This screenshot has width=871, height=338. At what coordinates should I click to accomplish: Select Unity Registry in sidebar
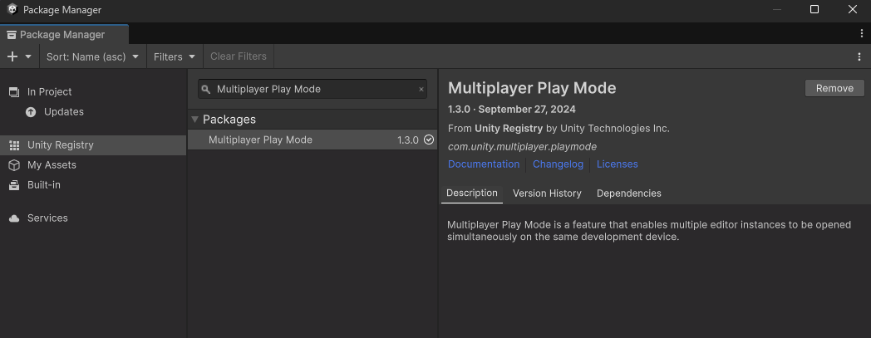(93, 145)
